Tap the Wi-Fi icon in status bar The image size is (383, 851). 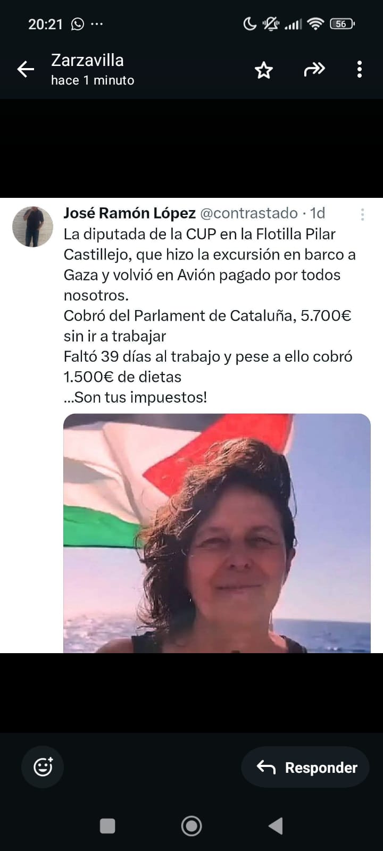coord(316,24)
